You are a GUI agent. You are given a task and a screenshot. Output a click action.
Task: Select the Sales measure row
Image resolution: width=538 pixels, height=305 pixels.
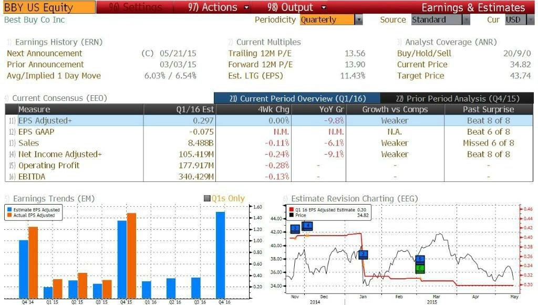269,143
